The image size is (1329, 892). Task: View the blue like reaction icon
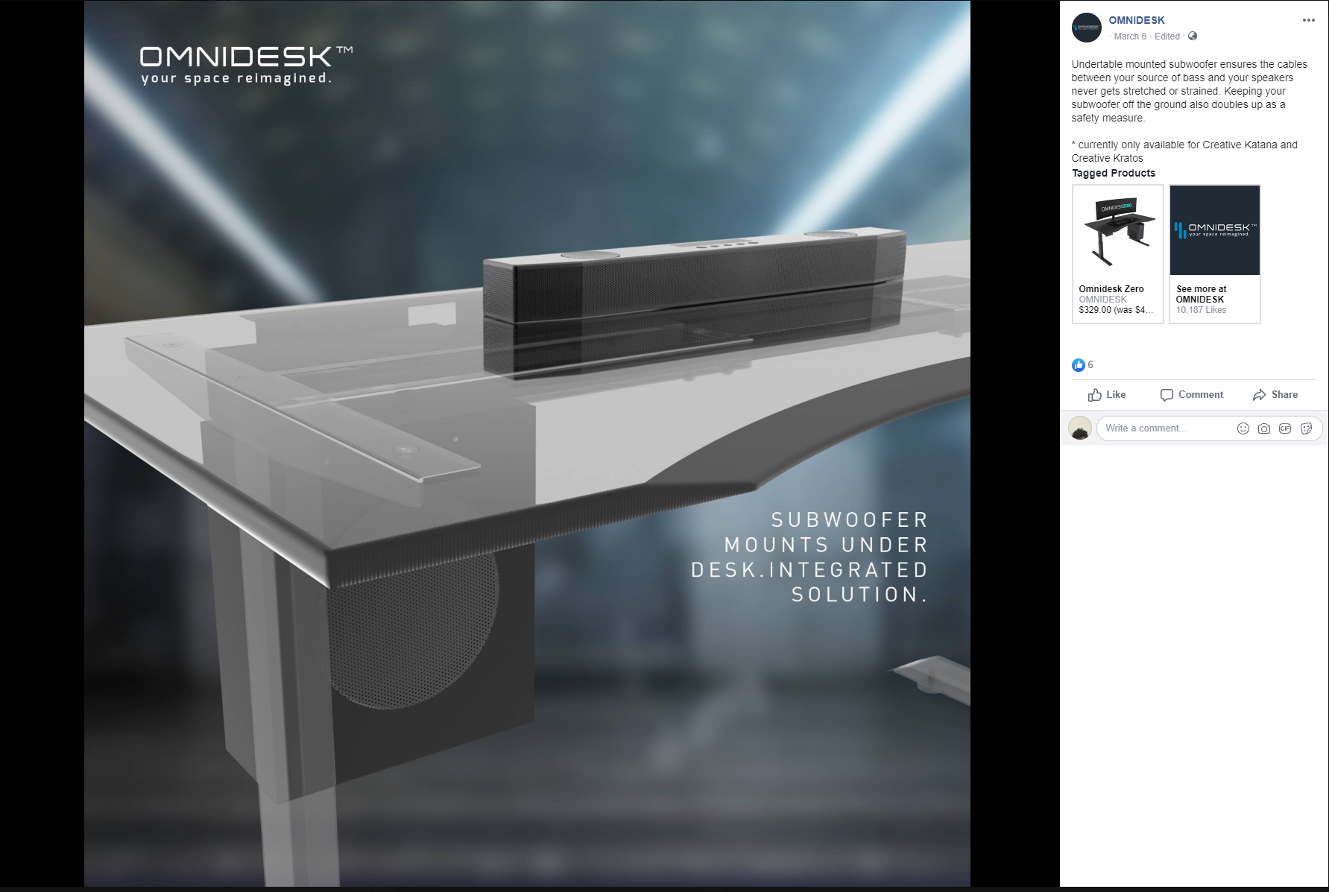[x=1078, y=365]
